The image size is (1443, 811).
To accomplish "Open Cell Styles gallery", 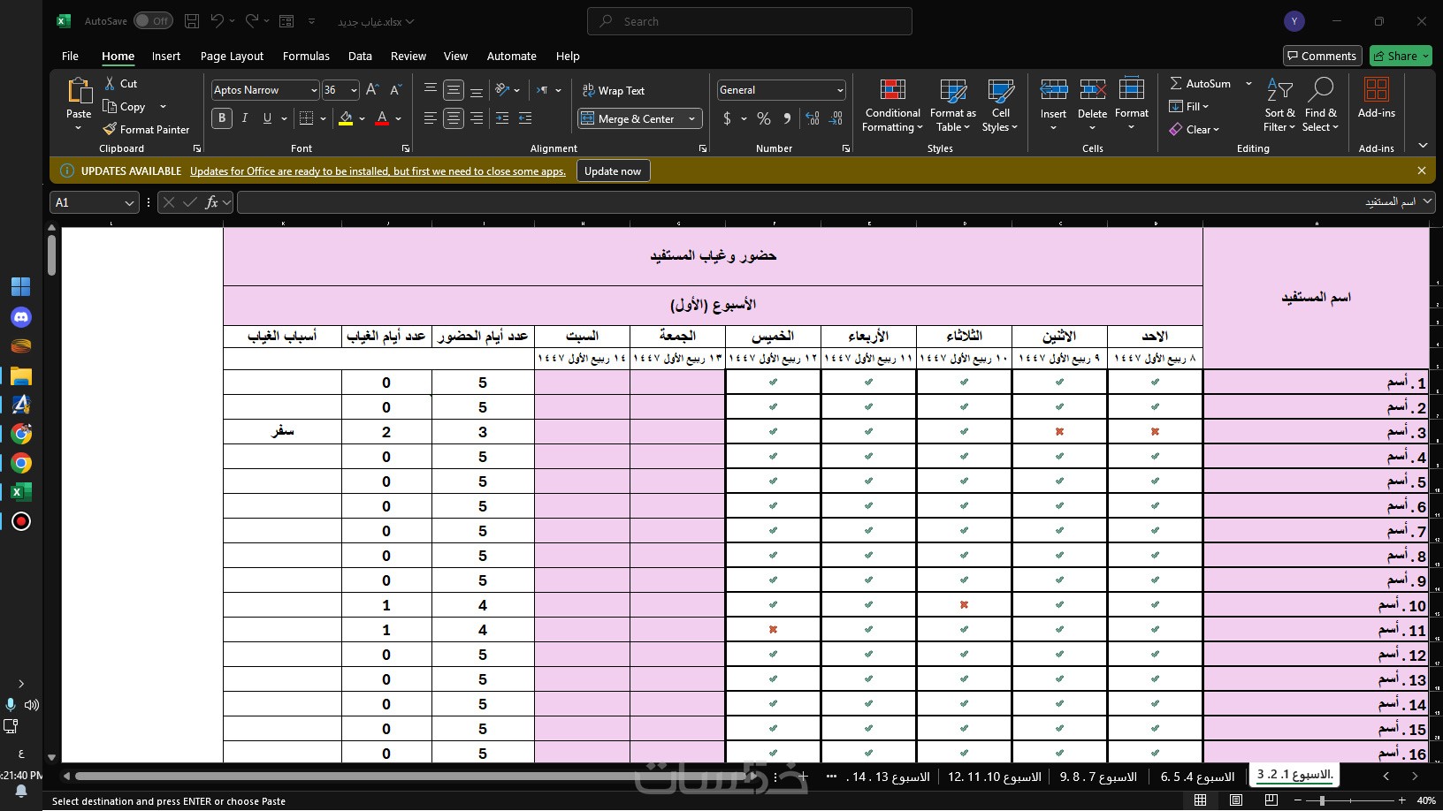I will 1000,105.
